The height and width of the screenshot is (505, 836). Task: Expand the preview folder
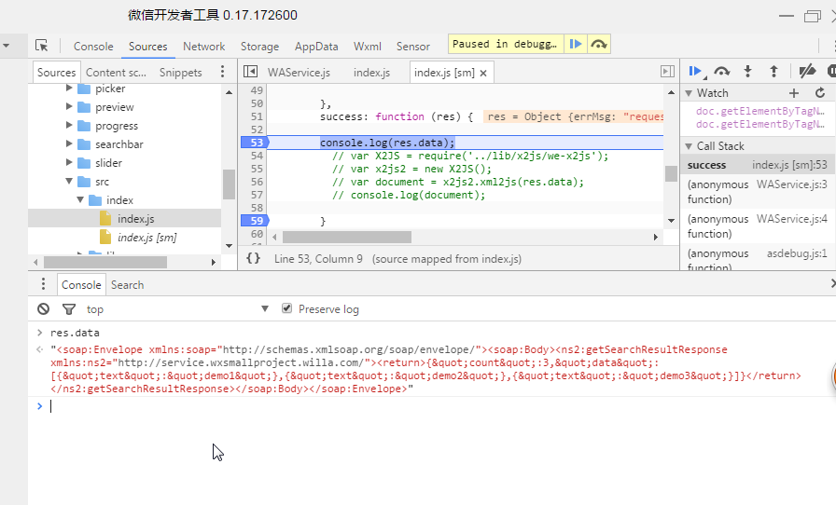point(69,106)
